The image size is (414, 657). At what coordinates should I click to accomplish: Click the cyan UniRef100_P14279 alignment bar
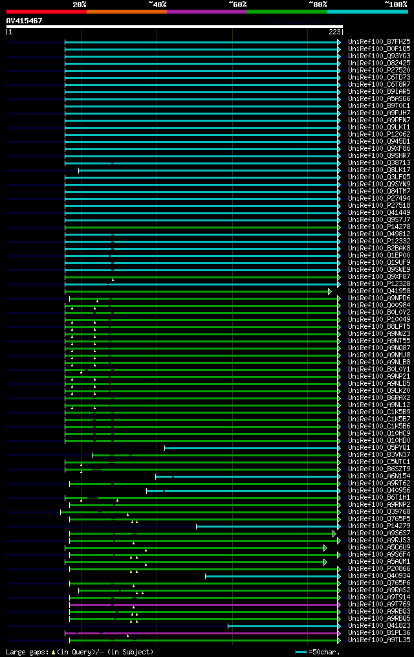[268, 527]
